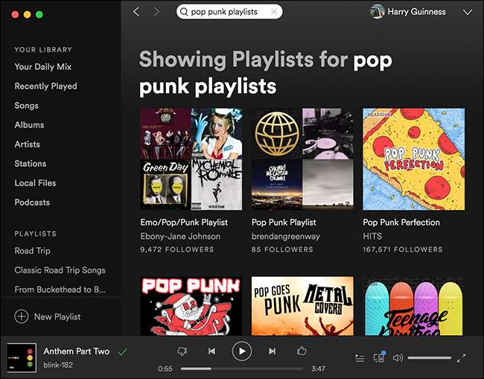Mute the volume speaker icon

tap(398, 358)
